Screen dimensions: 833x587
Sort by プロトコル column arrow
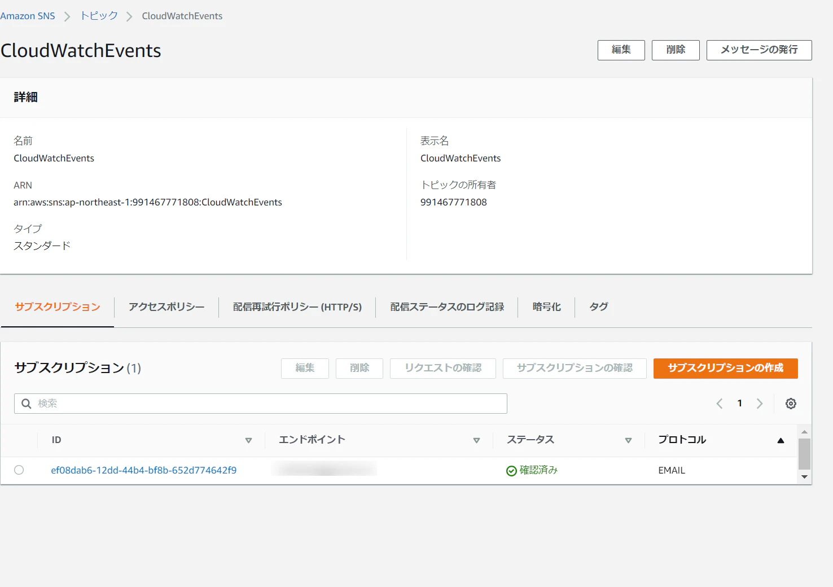(x=781, y=440)
